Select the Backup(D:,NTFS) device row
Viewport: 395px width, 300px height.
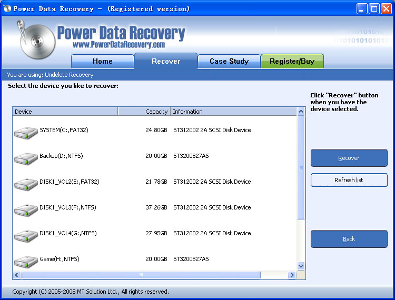pos(155,159)
